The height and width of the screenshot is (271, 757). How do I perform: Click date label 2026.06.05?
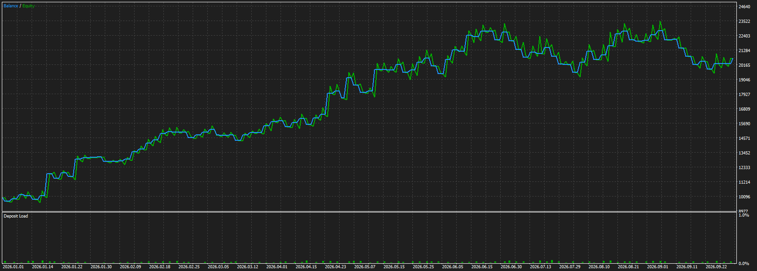pyautogui.click(x=453, y=267)
